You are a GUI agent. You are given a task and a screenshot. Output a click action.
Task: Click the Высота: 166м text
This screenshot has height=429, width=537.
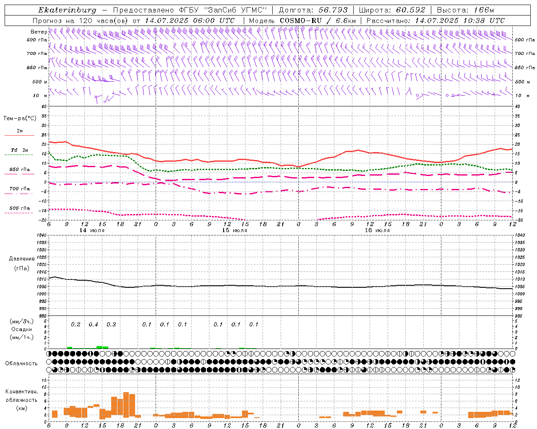pos(465,10)
